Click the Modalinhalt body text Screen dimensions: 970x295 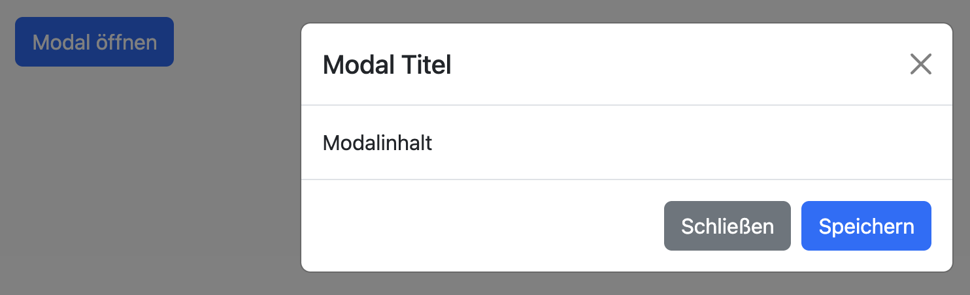(x=377, y=143)
